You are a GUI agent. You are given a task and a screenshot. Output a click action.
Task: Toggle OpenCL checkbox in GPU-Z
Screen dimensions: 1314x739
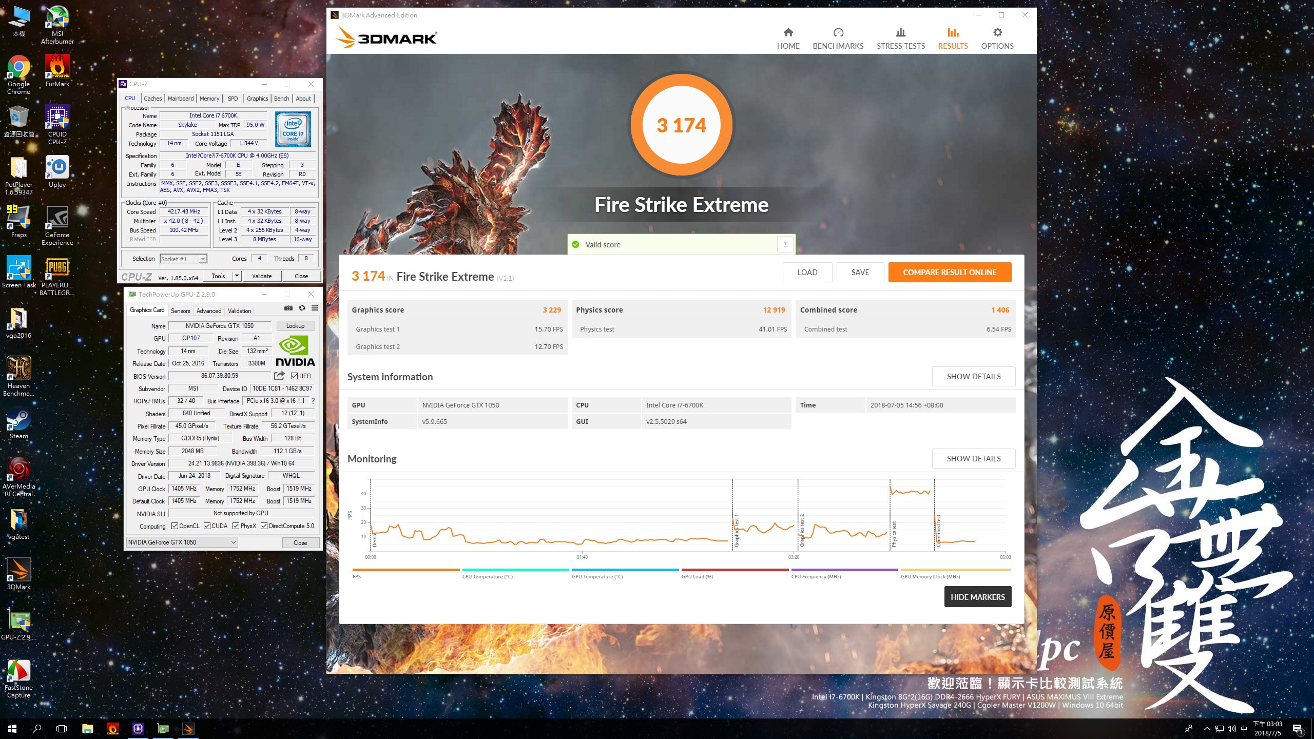pos(175,526)
